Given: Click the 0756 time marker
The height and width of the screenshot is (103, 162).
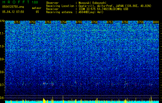Looking at the screenshot, I should (94, 22).
